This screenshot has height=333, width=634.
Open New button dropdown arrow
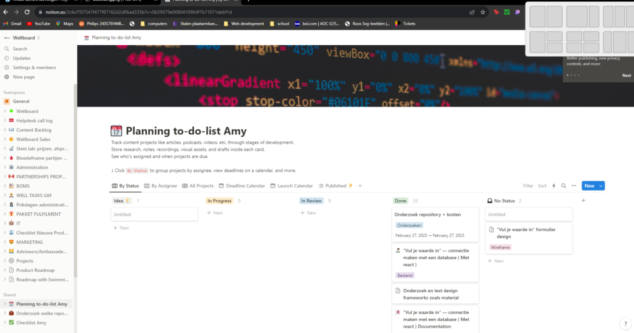[601, 186]
